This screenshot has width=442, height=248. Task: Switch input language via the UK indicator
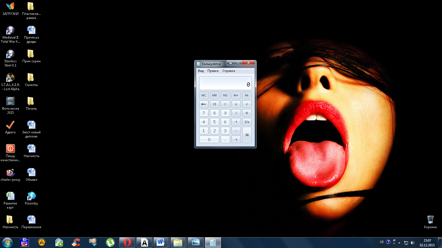382,242
